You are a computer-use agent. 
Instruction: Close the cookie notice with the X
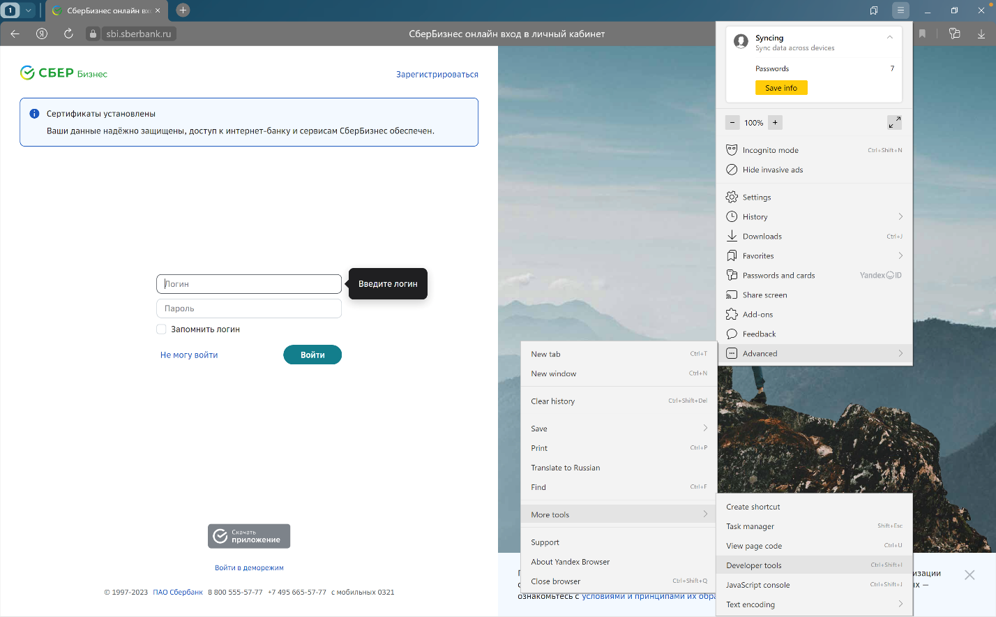(x=969, y=575)
